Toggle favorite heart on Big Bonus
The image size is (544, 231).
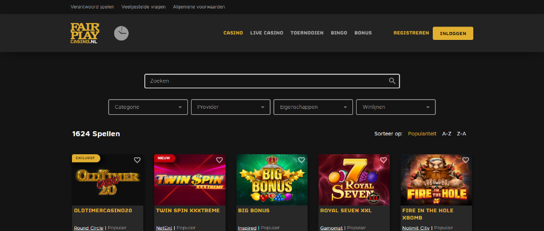tap(302, 160)
